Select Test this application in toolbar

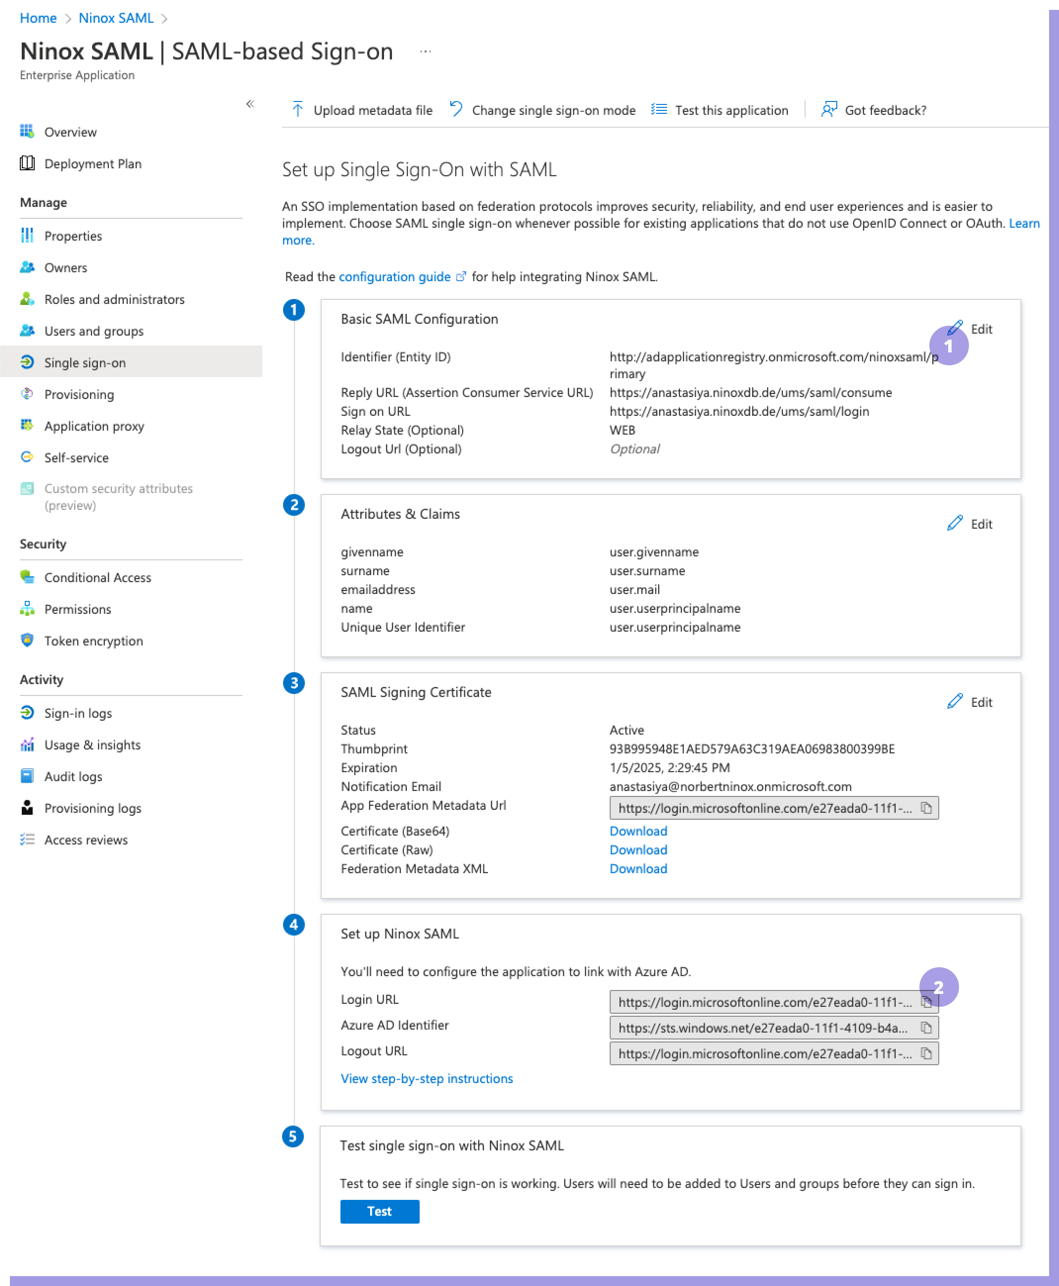click(719, 110)
